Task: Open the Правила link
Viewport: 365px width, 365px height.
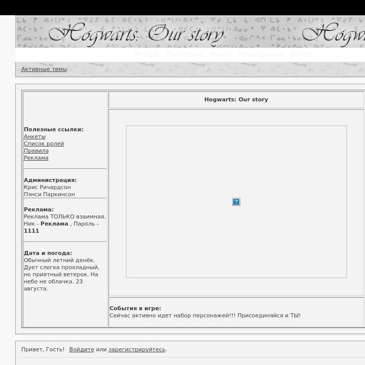Action: tap(36, 151)
